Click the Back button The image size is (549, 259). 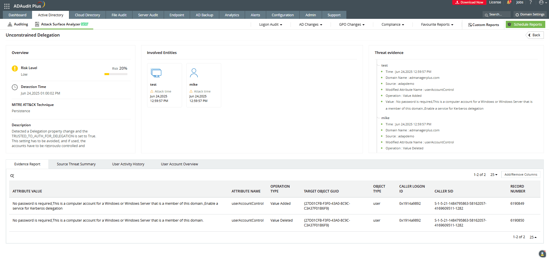click(x=534, y=35)
